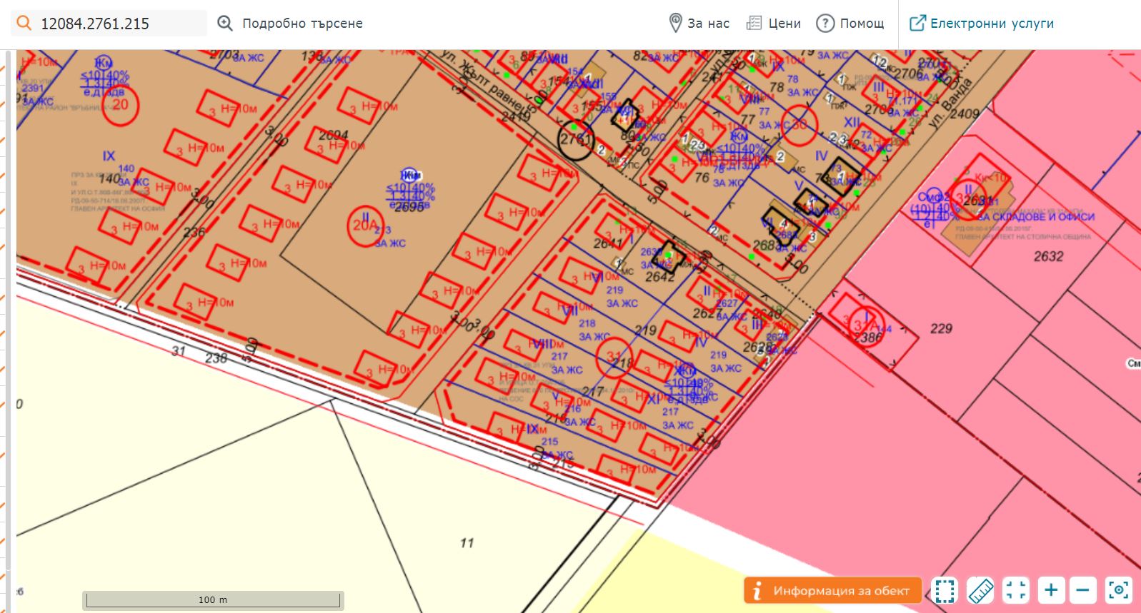Zoom in with the plus button
Image resolution: width=1141 pixels, height=613 pixels.
(x=1051, y=591)
